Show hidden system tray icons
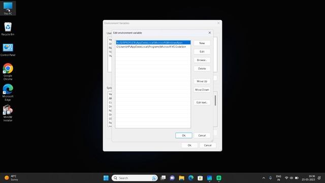This screenshot has height=183, width=325. tap(264, 178)
